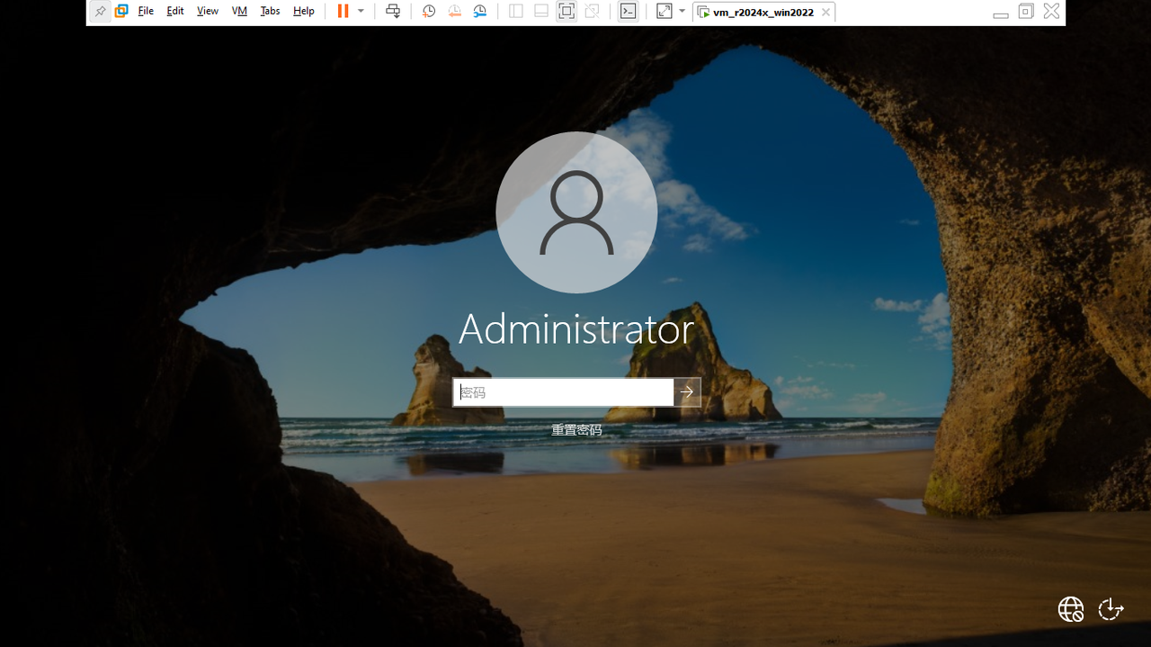Click the stretch guest display icon

[665, 12]
